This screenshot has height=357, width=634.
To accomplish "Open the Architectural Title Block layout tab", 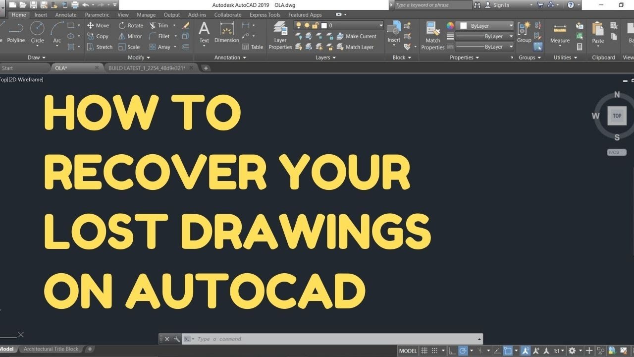I will (51, 349).
